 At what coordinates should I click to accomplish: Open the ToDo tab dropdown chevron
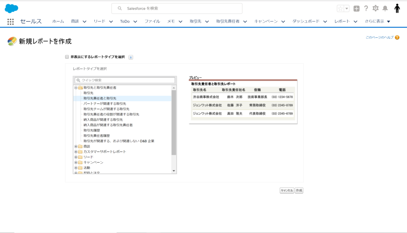pos(135,21)
